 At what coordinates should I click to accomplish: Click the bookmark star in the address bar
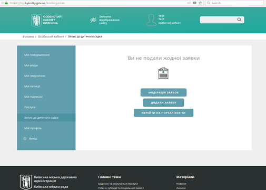coord(200,3)
